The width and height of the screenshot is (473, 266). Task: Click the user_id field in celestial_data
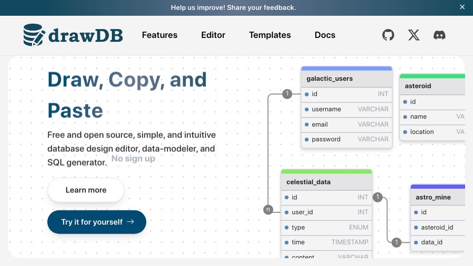pyautogui.click(x=326, y=212)
